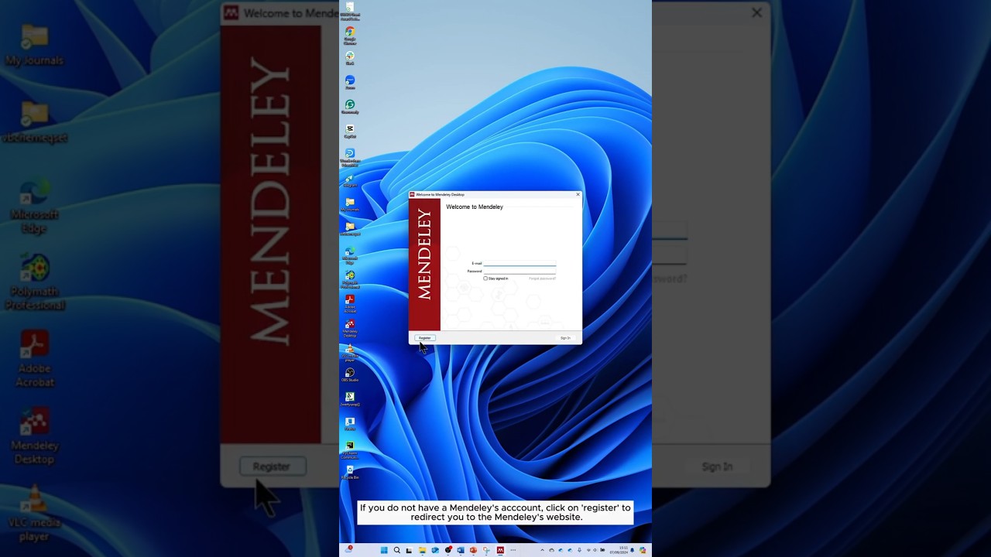Show more taskbar apps via ellipsis
Viewport: 991px width, 557px height.
click(513, 550)
